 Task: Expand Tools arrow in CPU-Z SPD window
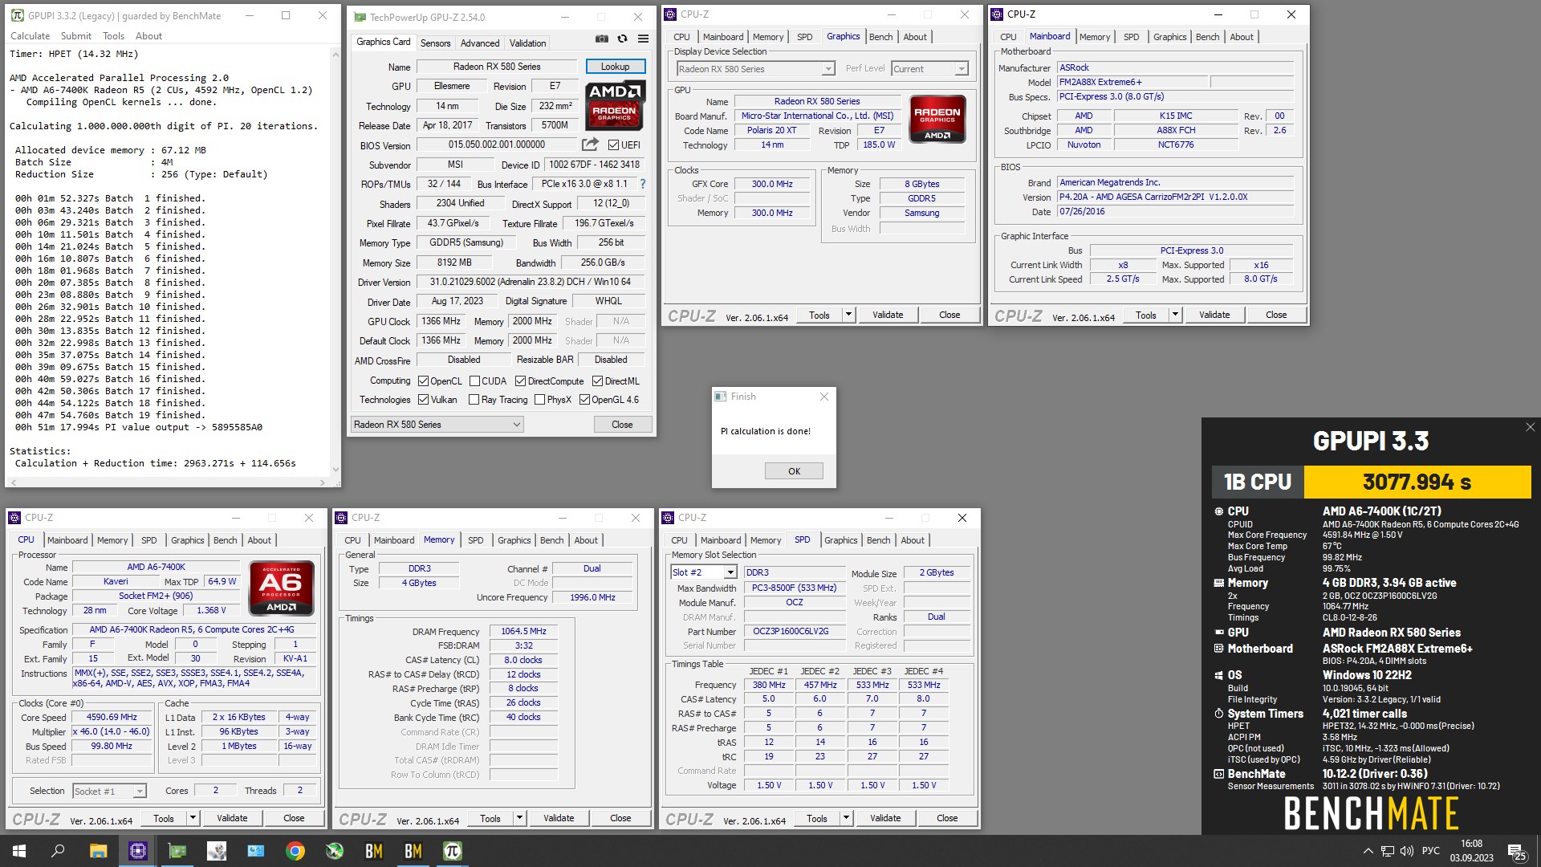point(846,818)
